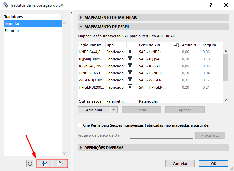Collapse the Mapeamento de Perfil section
This screenshot has height=171, width=234.
point(81,27)
